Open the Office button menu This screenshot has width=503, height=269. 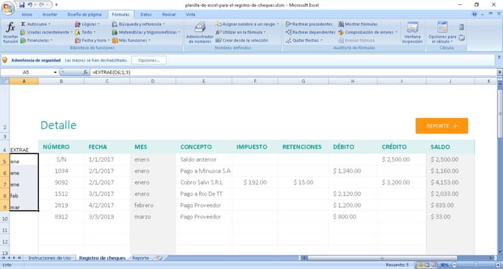click(8, 8)
